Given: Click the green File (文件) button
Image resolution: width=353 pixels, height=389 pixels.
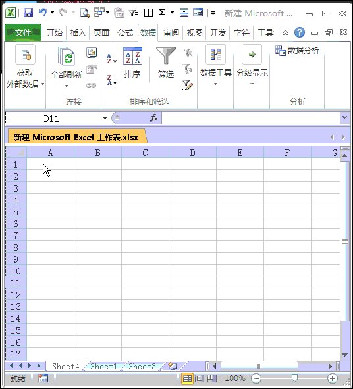Looking at the screenshot, I should point(23,32).
